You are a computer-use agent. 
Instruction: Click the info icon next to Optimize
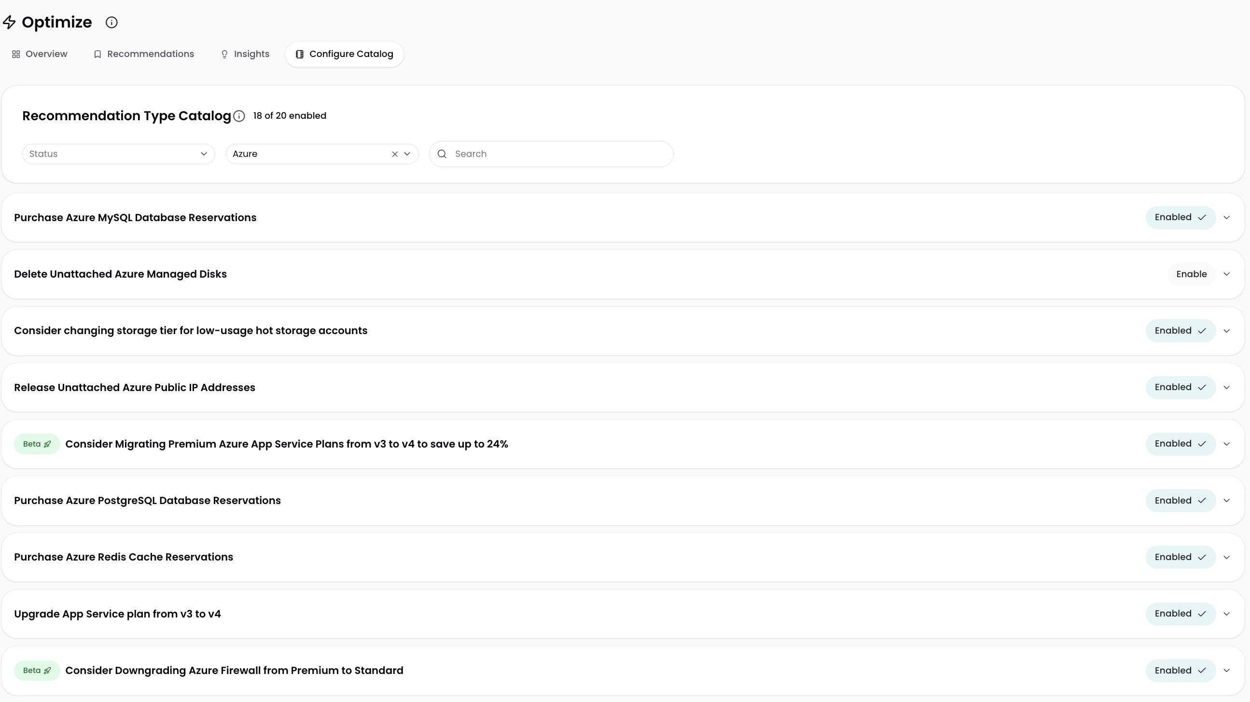(111, 22)
